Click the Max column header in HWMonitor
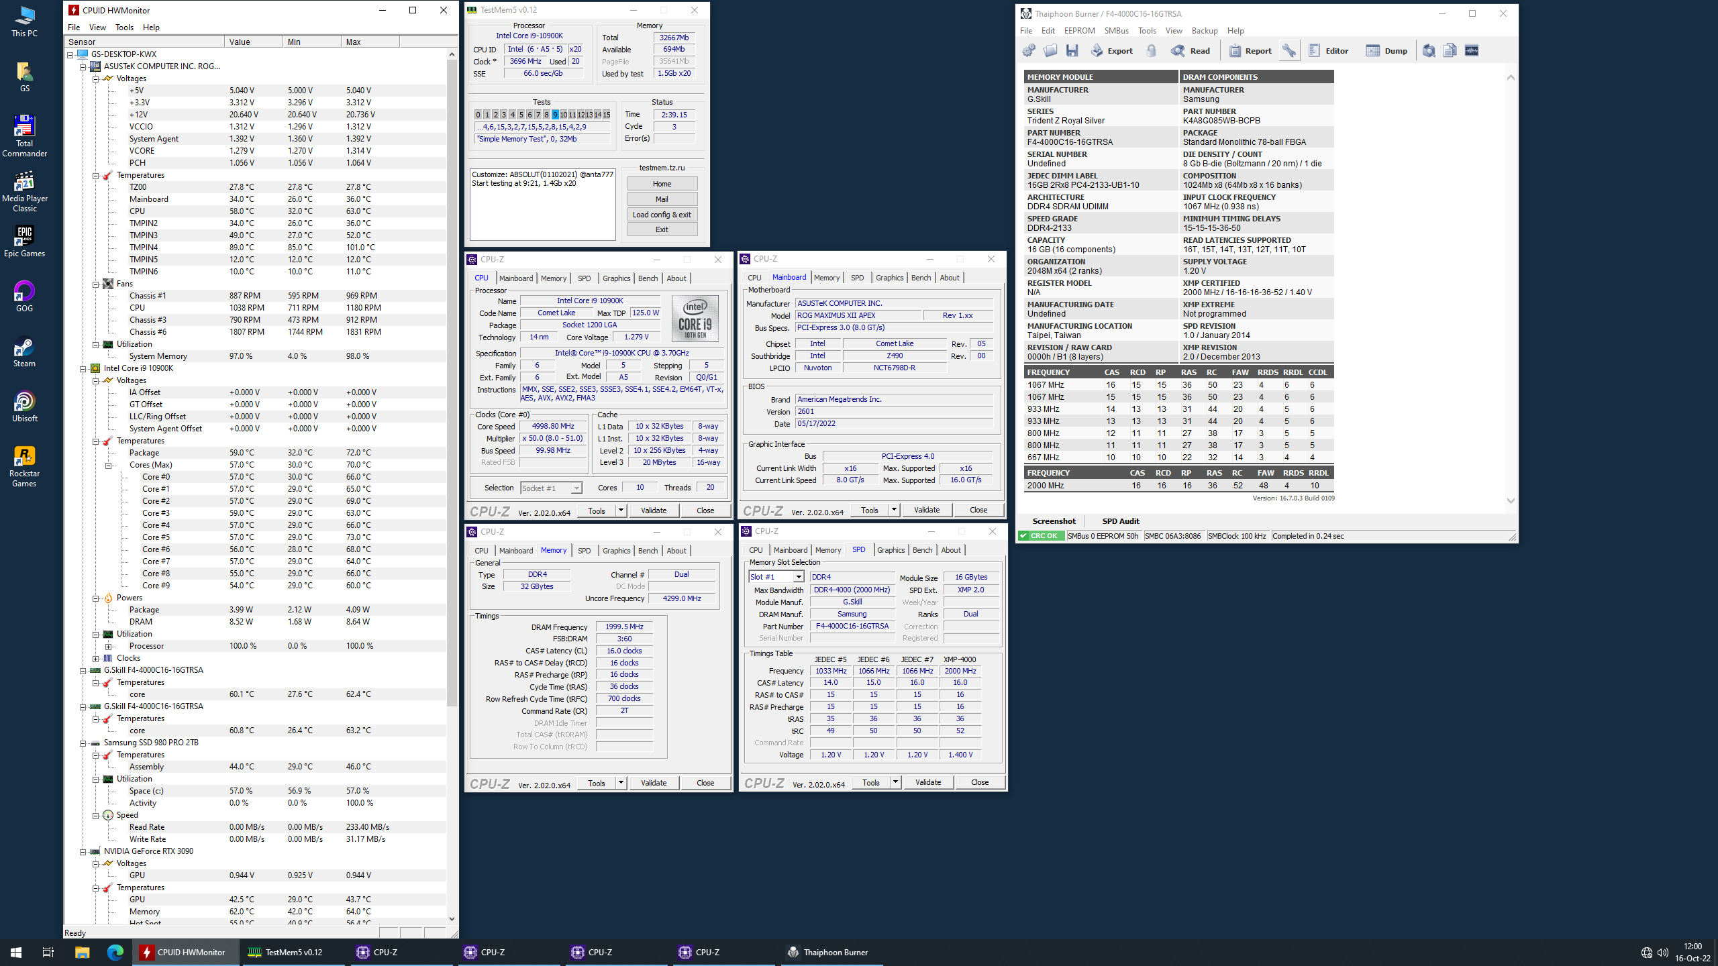Viewport: 1718px width, 966px height. pyautogui.click(x=370, y=42)
